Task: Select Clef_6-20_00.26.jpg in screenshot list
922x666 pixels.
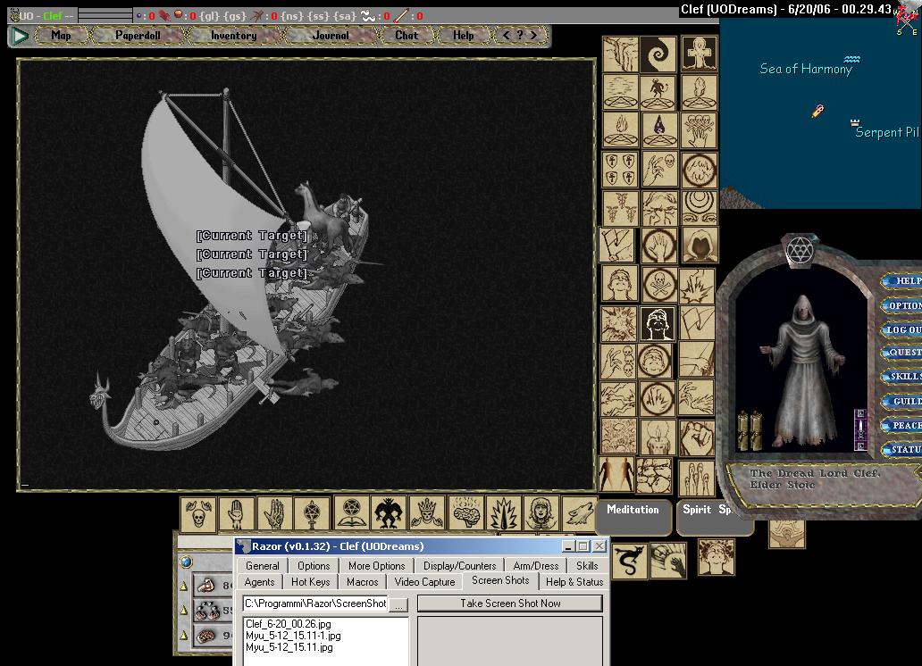Action: click(288, 624)
